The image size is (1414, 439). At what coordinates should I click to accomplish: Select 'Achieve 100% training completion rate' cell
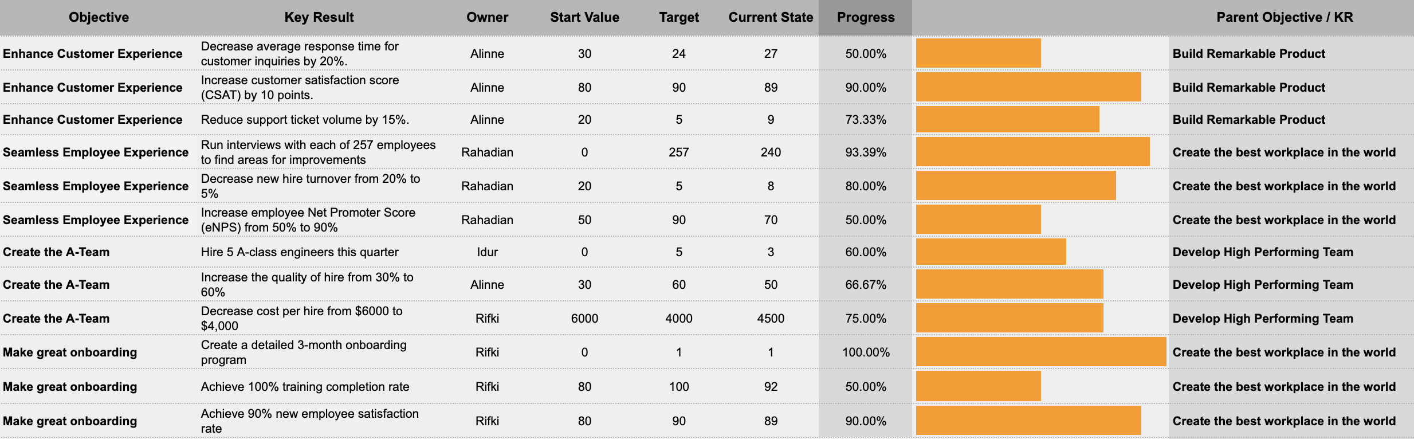(305, 387)
